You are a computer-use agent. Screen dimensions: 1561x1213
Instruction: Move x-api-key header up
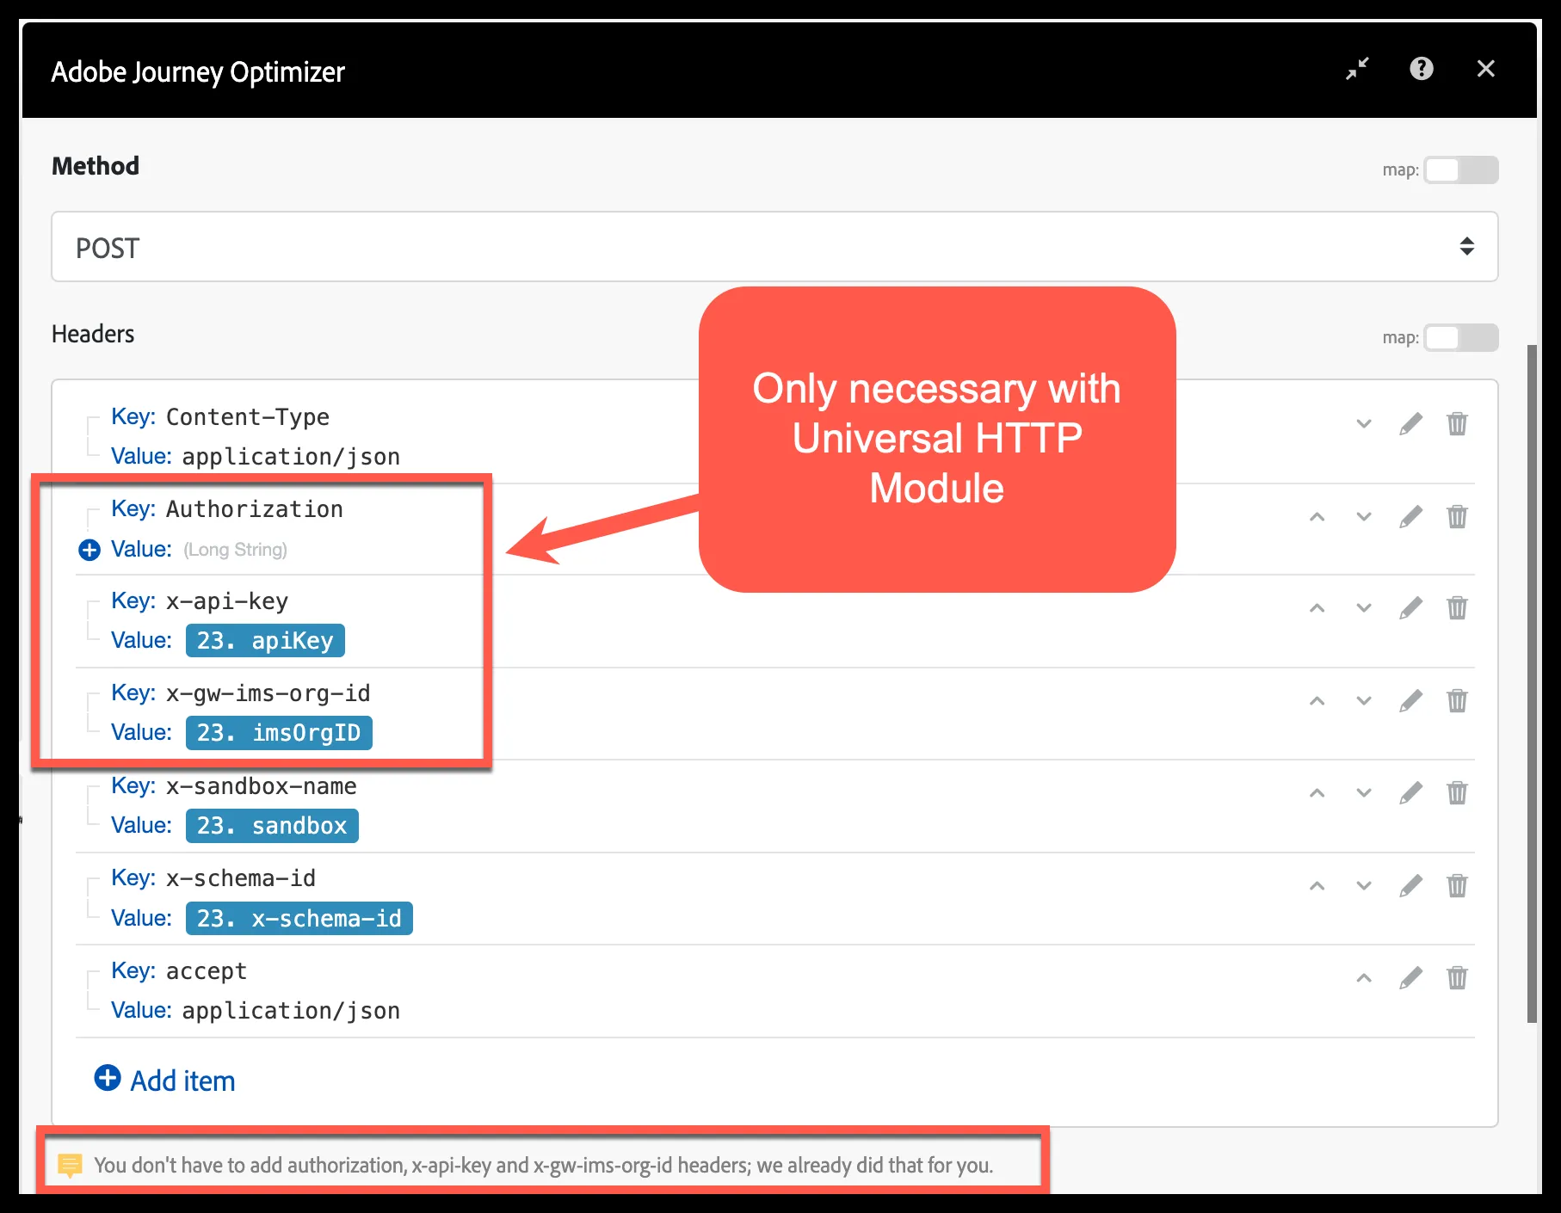tap(1317, 607)
